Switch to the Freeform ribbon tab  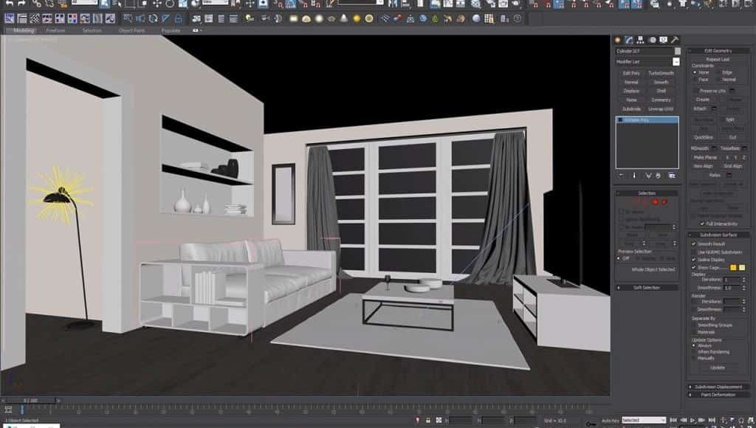pyautogui.click(x=55, y=31)
